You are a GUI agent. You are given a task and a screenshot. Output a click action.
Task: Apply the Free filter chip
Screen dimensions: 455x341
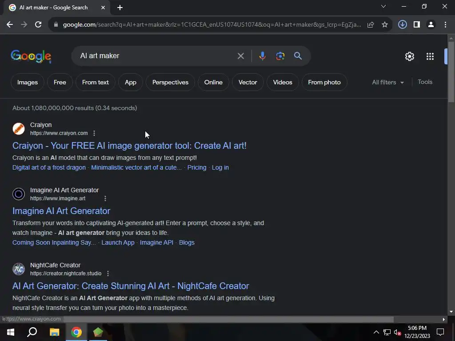pyautogui.click(x=60, y=82)
